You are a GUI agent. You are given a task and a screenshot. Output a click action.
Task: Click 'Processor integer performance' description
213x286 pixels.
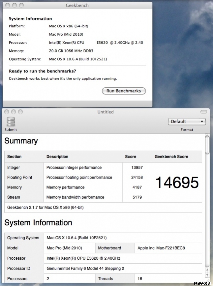click(74, 168)
